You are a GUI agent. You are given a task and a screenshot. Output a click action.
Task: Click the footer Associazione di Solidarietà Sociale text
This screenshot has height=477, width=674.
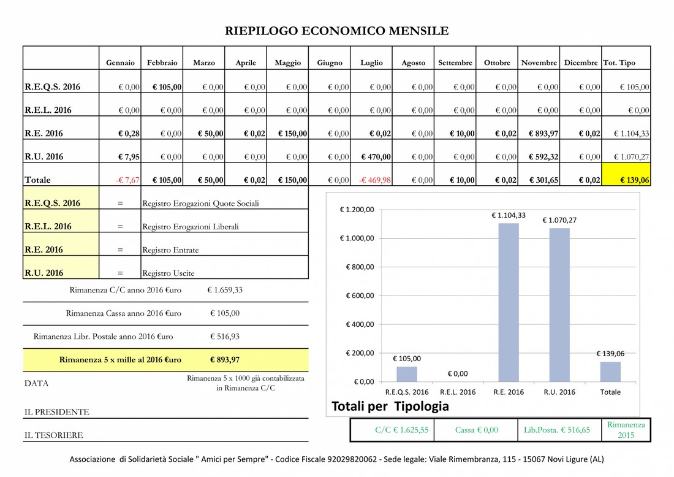pyautogui.click(x=336, y=459)
